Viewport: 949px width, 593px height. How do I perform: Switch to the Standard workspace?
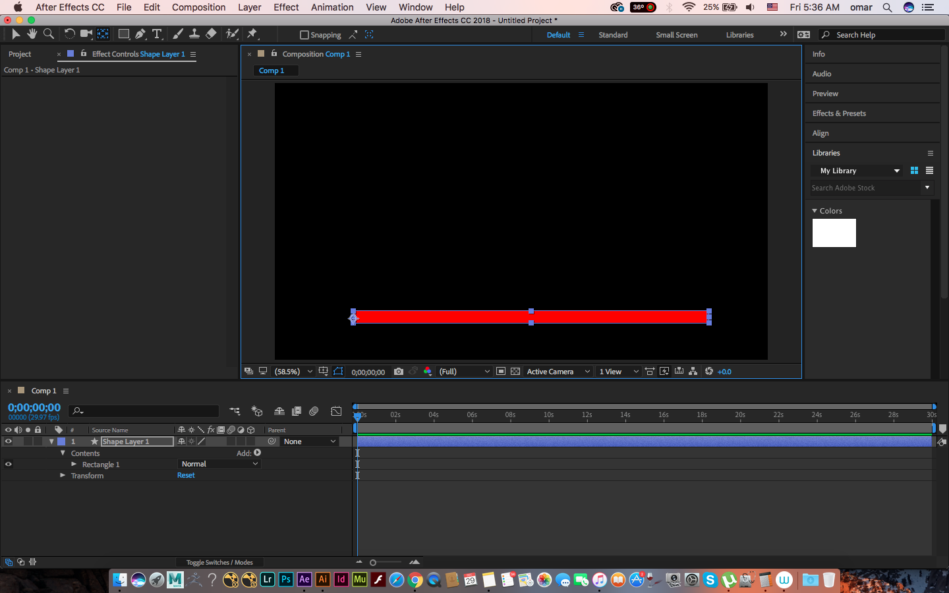tap(613, 35)
